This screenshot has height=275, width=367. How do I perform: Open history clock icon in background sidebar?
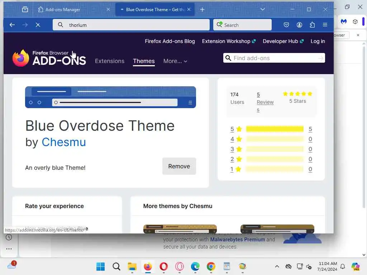pyautogui.click(x=9, y=237)
